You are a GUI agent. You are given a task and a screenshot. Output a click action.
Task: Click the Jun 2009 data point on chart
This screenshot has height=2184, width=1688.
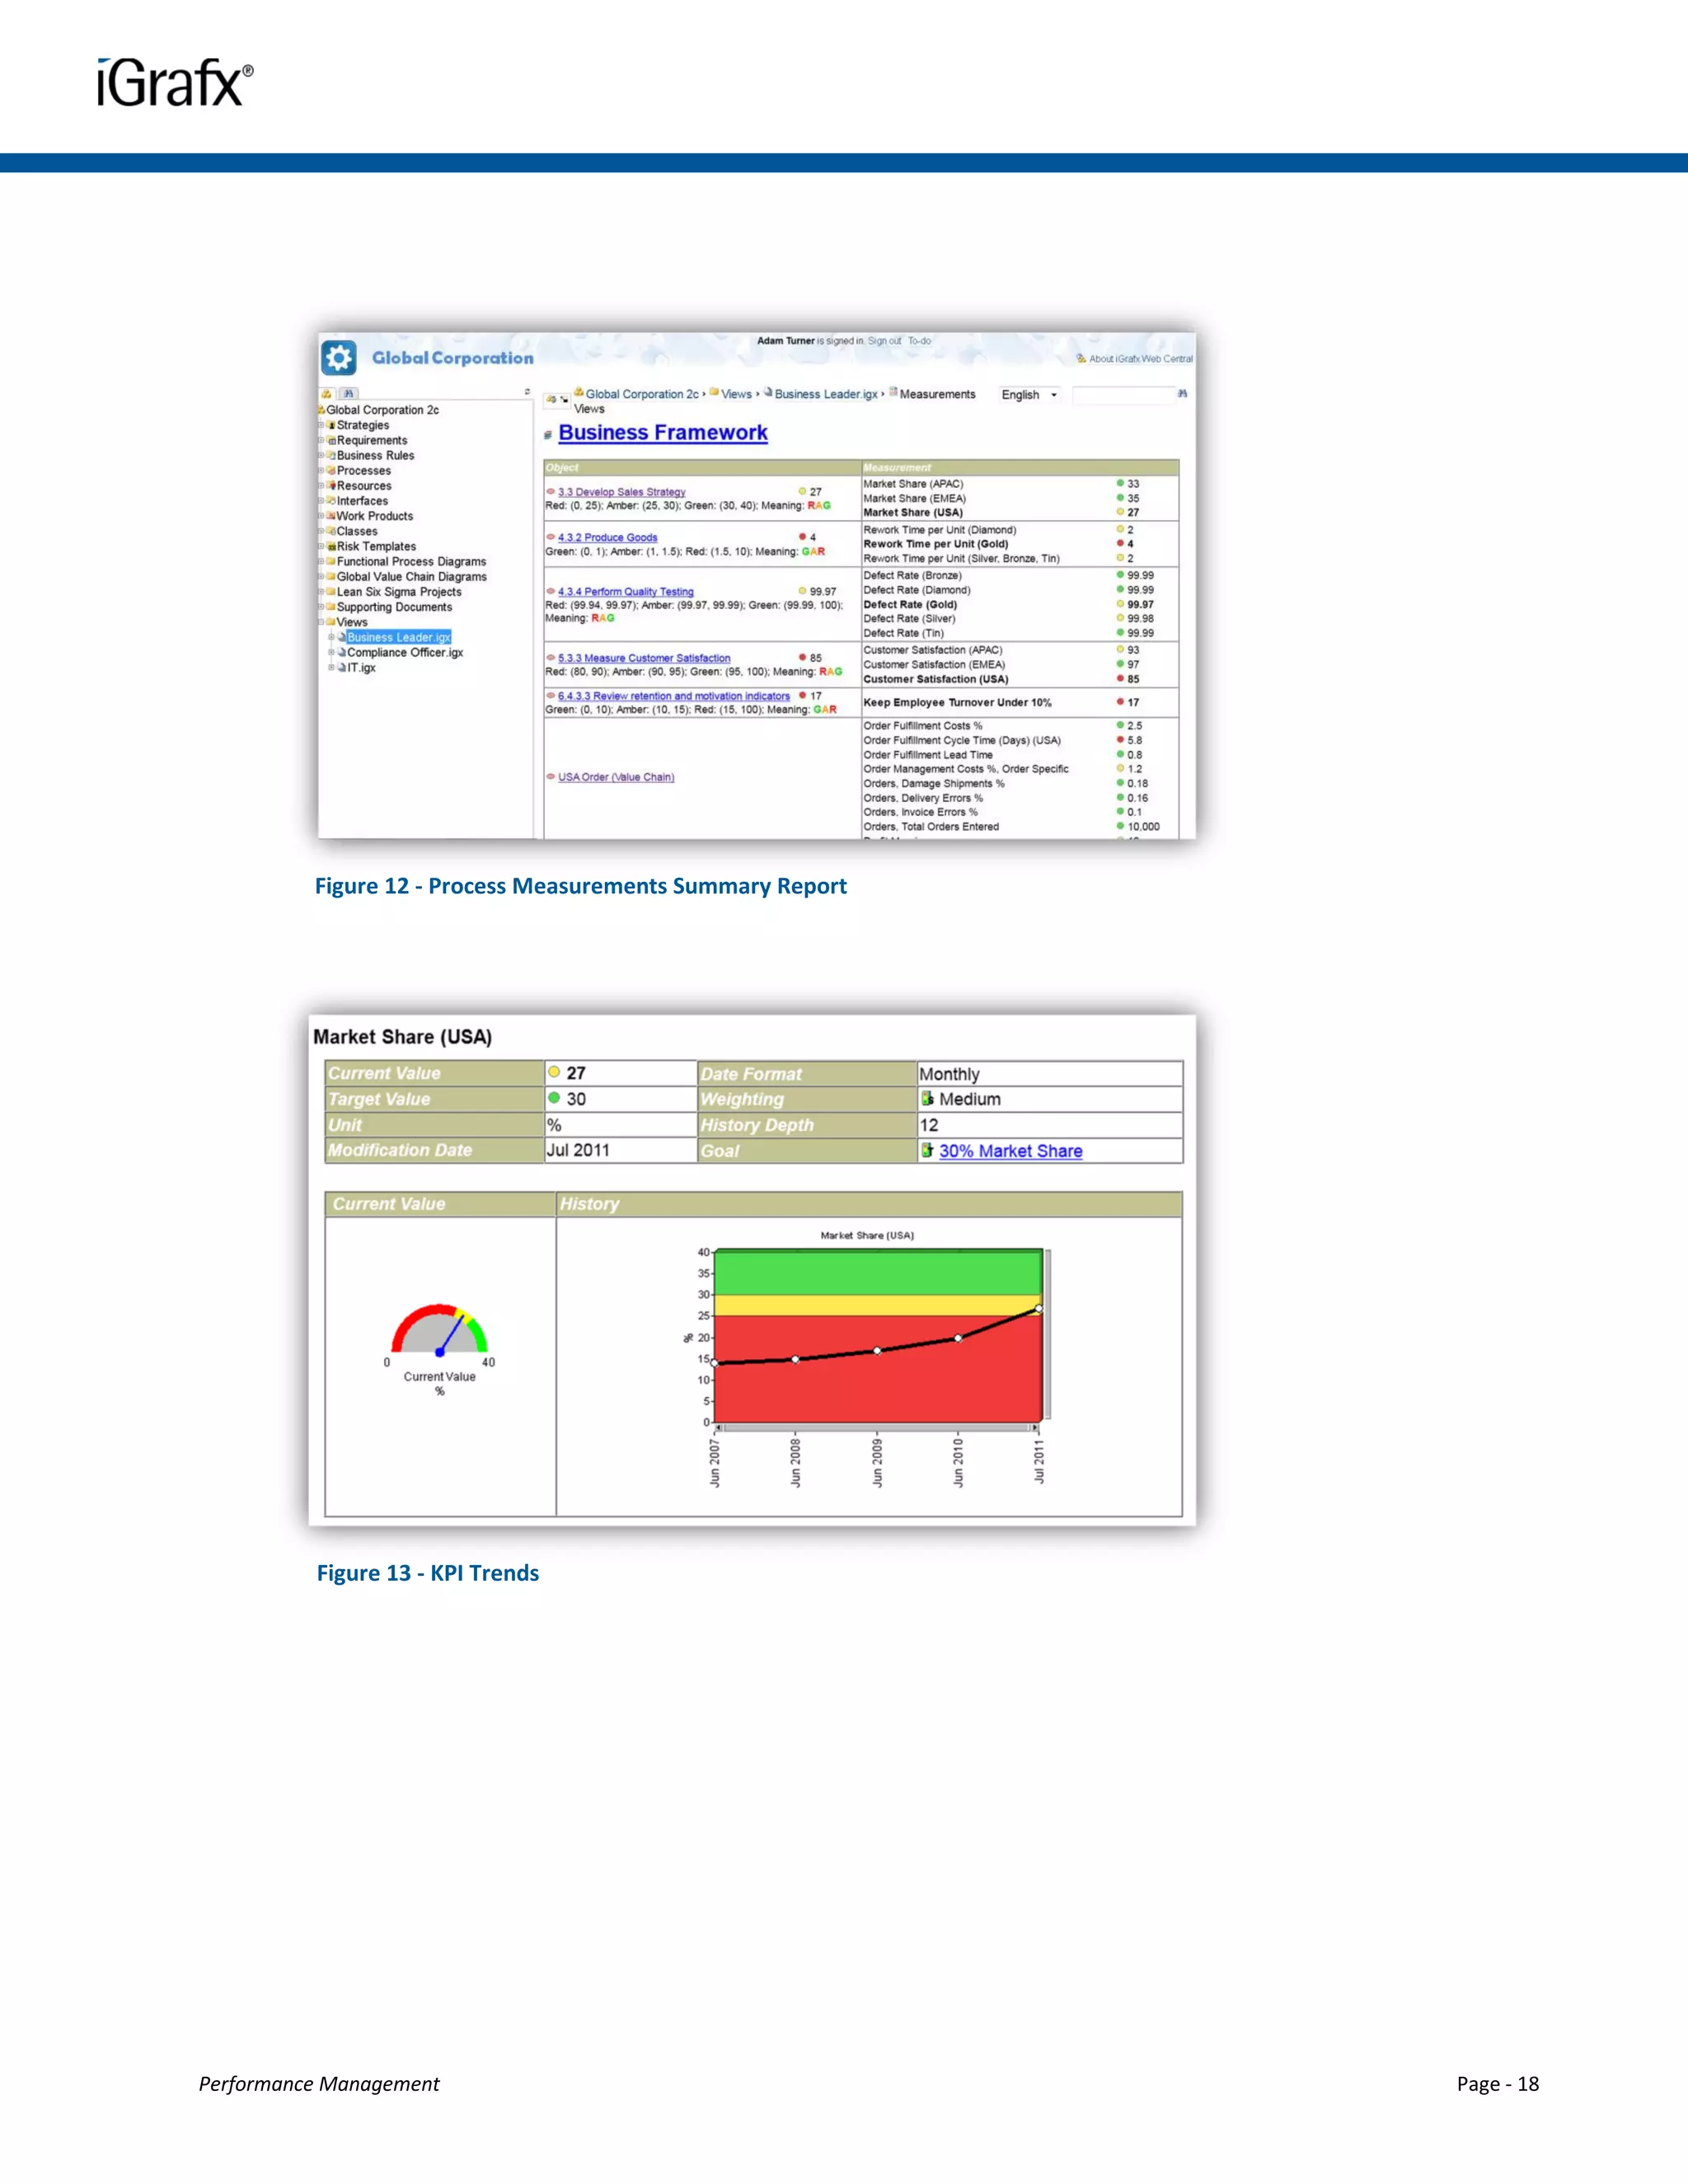(x=877, y=1350)
